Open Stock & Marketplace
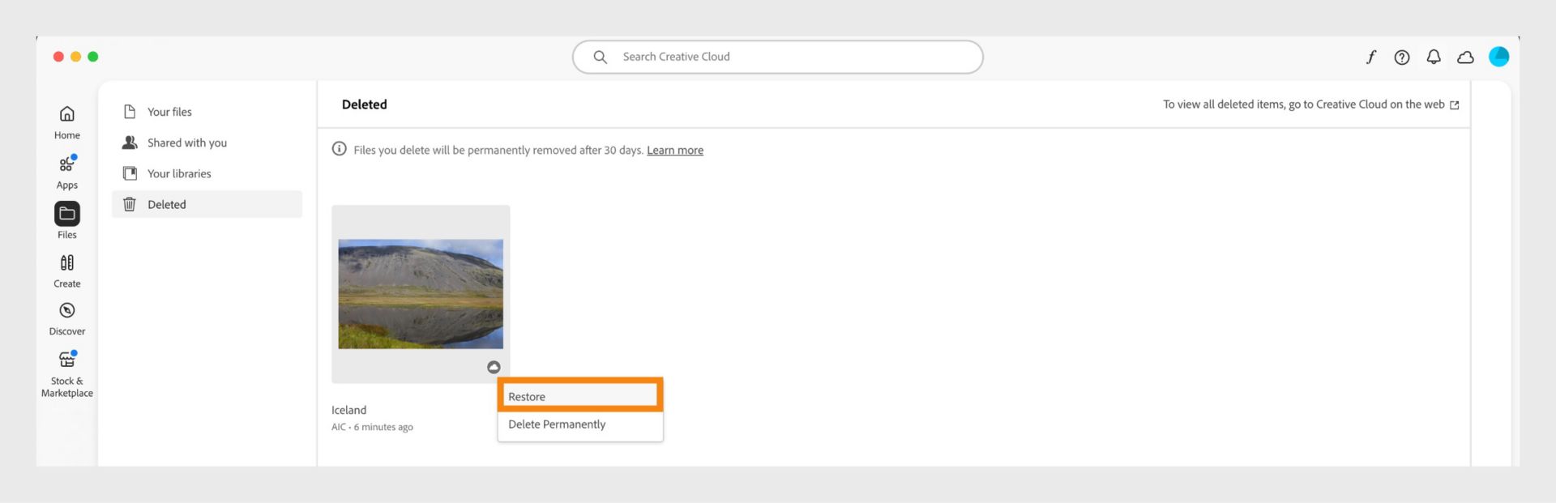The width and height of the screenshot is (1556, 503). coord(66,373)
